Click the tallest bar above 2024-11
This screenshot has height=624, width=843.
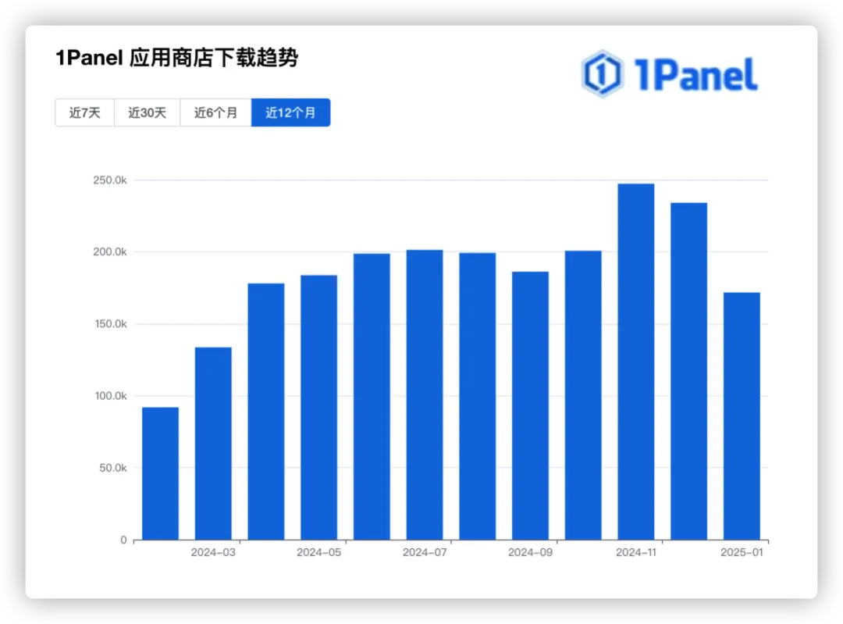click(636, 362)
